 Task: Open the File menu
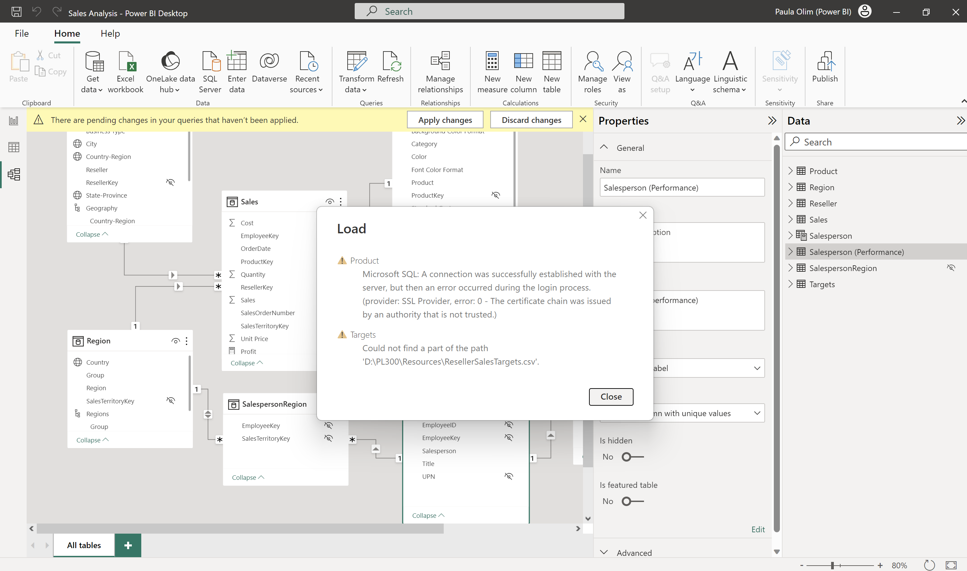pos(22,33)
